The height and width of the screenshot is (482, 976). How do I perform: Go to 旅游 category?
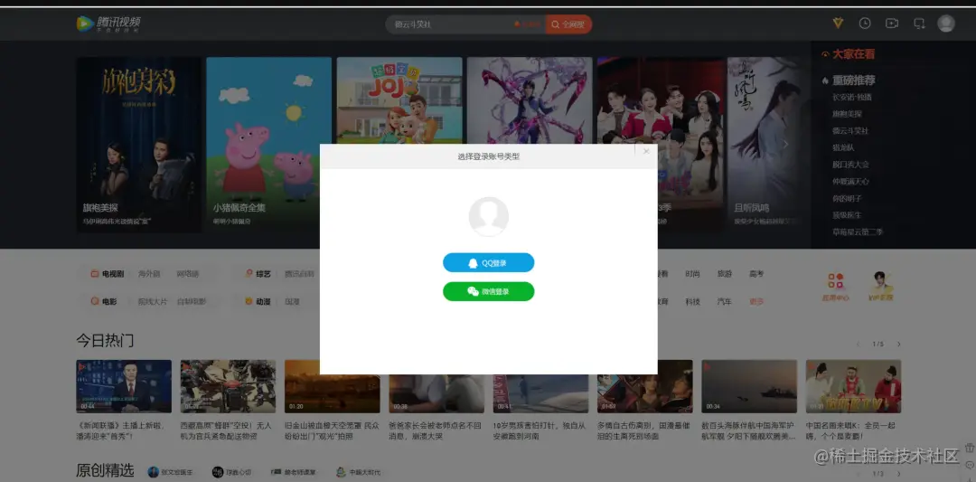click(x=724, y=273)
